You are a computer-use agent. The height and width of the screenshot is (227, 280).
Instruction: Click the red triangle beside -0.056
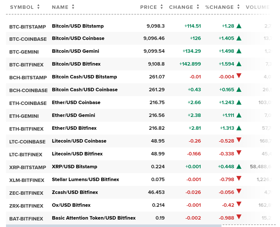pyautogui.click(x=239, y=191)
